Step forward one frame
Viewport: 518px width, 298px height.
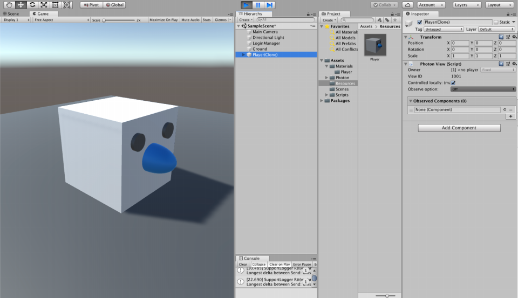[270, 5]
